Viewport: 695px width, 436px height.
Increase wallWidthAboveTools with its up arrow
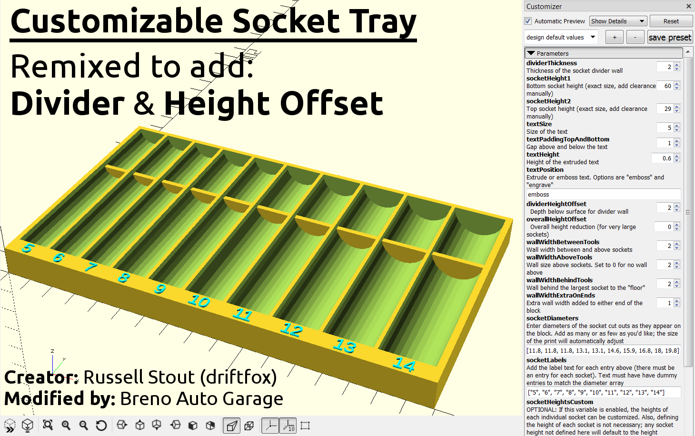point(677,262)
